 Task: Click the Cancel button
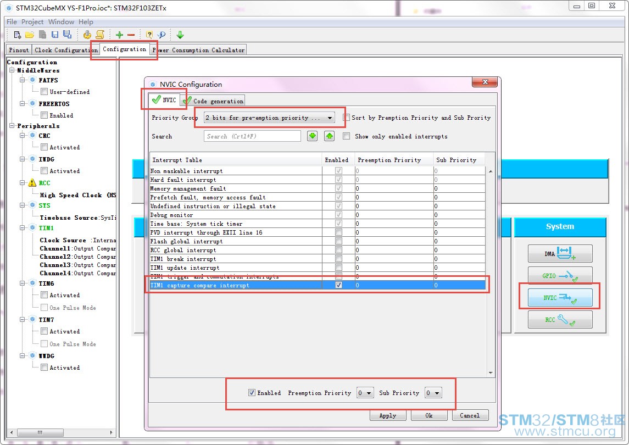(x=470, y=415)
